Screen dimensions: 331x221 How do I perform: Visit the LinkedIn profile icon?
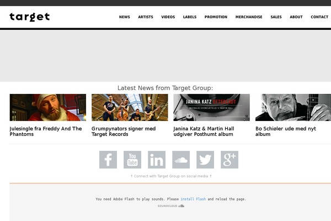[157, 160]
